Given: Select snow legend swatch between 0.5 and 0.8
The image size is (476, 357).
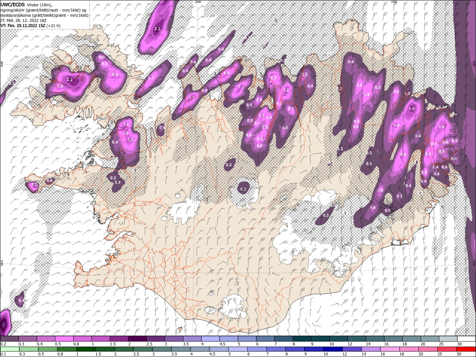Looking at the screenshot, I should (64, 339).
